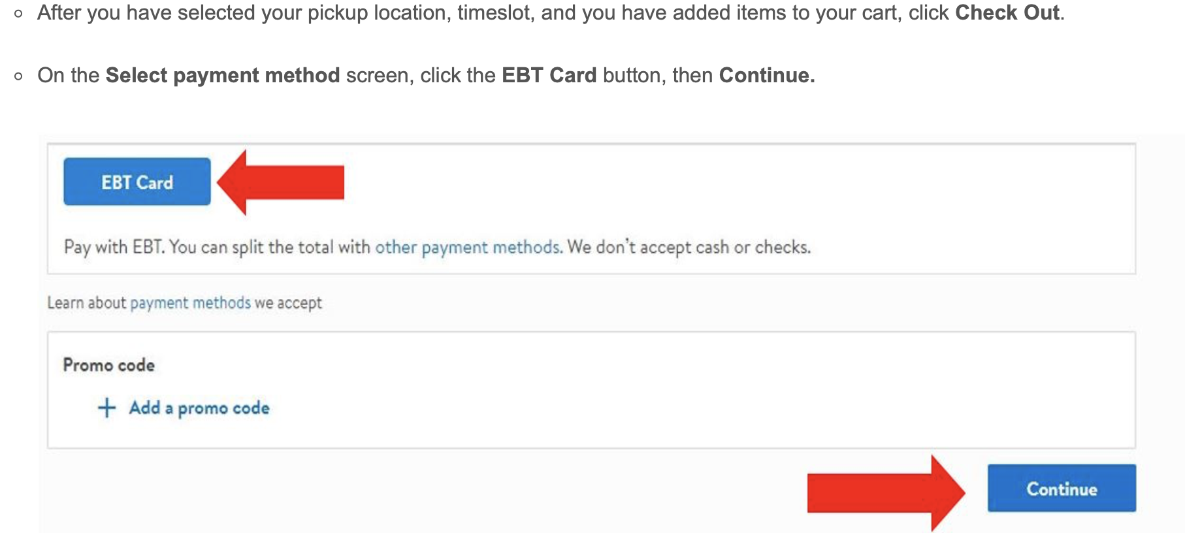Follow 'payment methods' link in Learn about line

point(190,303)
